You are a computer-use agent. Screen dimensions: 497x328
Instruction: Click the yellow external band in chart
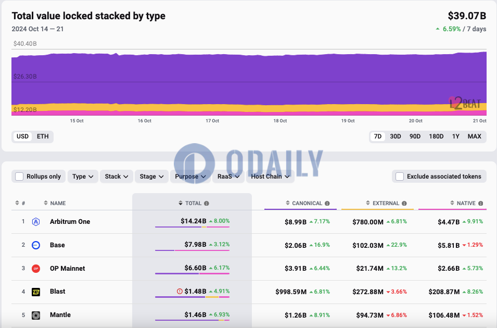[x=249, y=108]
